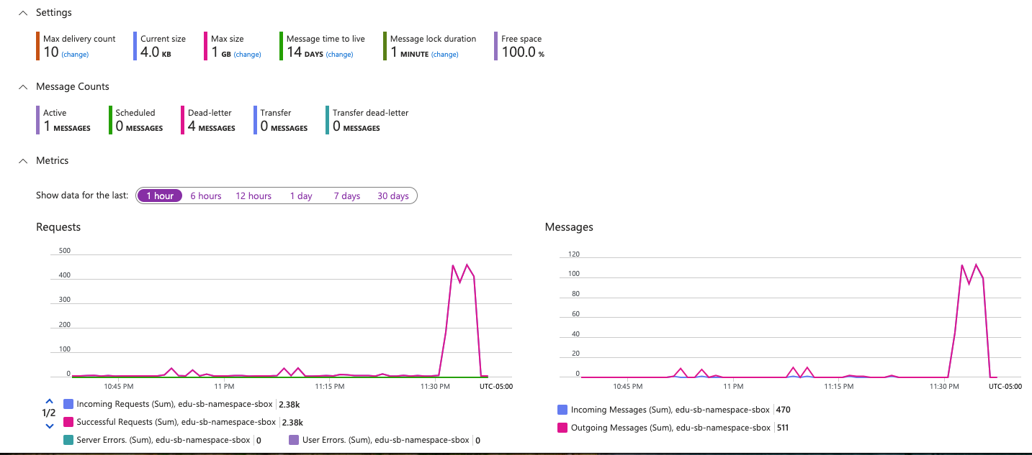Click Outgoing Messages legend swatch

[562, 428]
